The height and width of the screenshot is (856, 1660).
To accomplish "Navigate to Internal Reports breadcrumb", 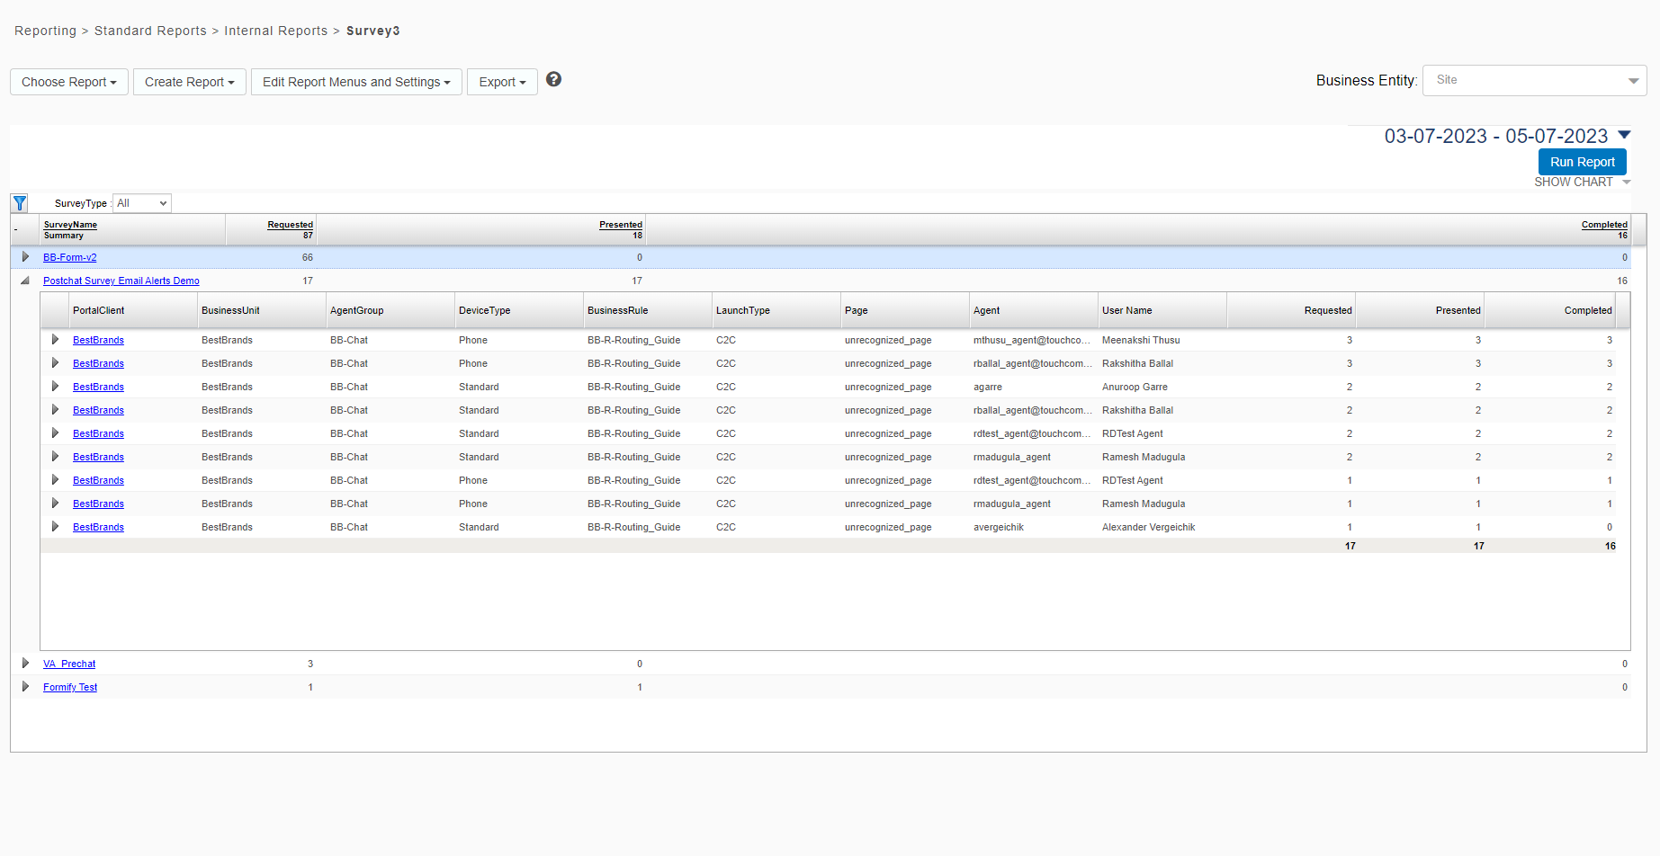I will pyautogui.click(x=276, y=31).
